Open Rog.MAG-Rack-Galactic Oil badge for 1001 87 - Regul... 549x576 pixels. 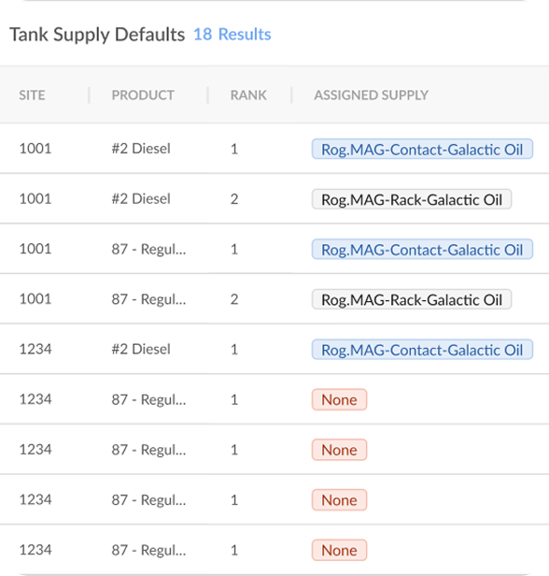412,299
